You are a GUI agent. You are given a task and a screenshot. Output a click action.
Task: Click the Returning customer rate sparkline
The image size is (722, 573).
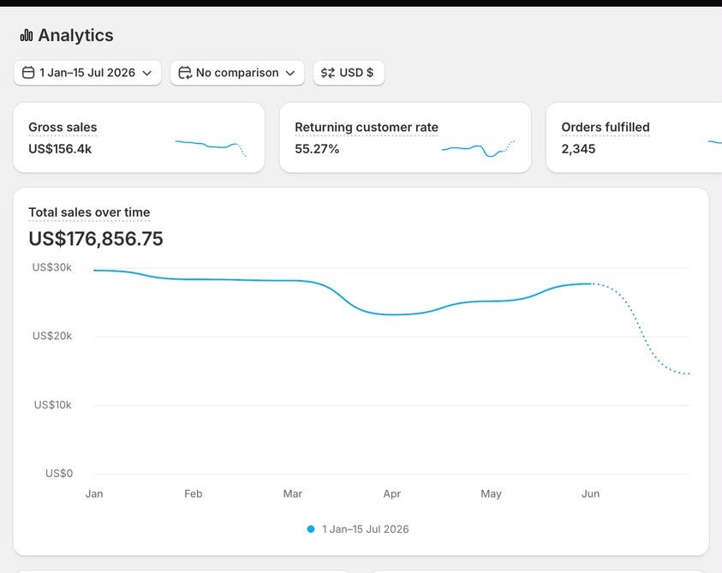click(478, 148)
